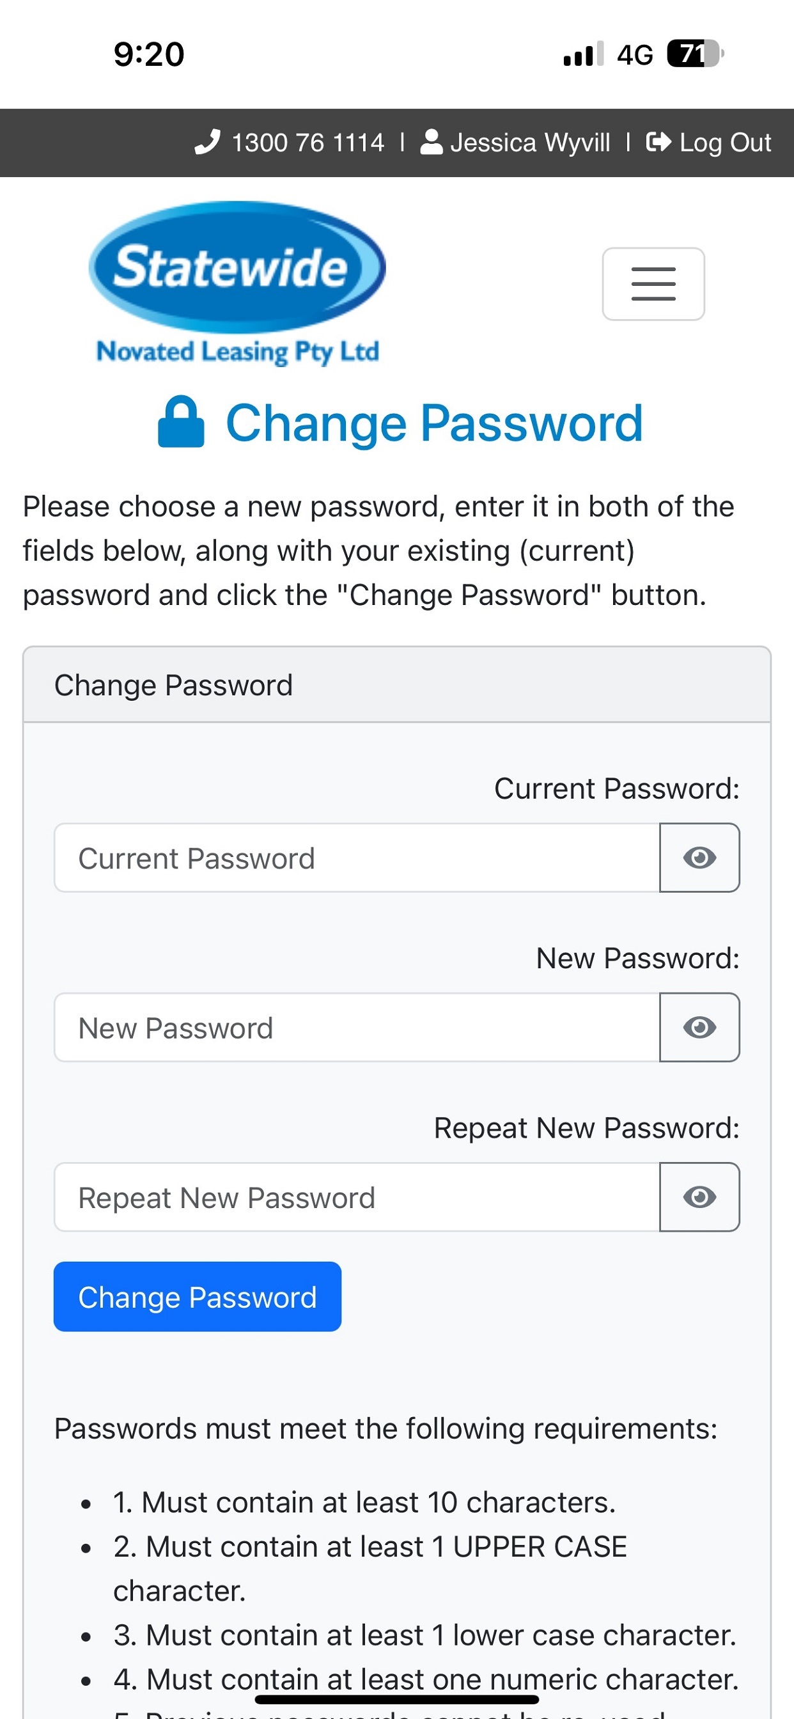794x1719 pixels.
Task: Tap the cellular signal strength indicator
Action: pyautogui.click(x=583, y=54)
